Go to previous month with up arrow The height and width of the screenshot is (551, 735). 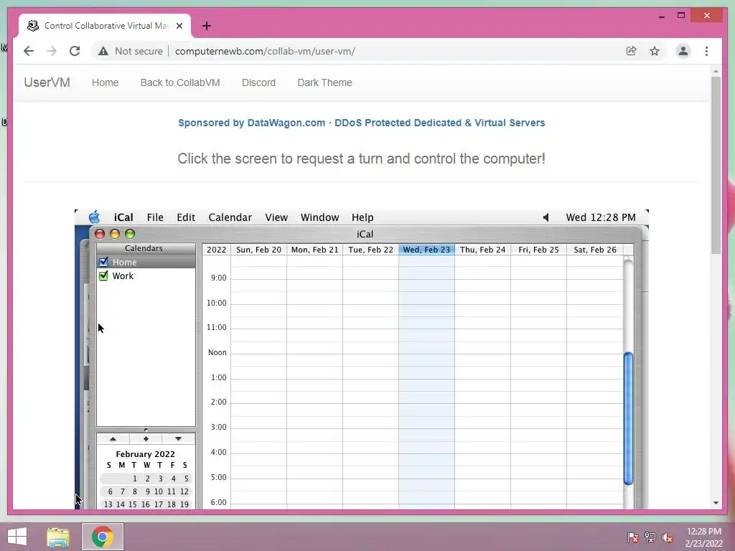pos(113,439)
